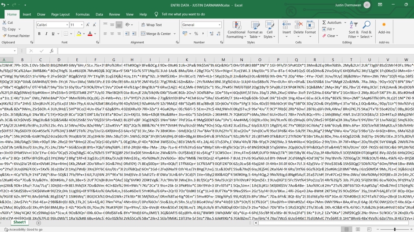Switch to the Formulas tab
414x232 pixels.
(x=83, y=15)
